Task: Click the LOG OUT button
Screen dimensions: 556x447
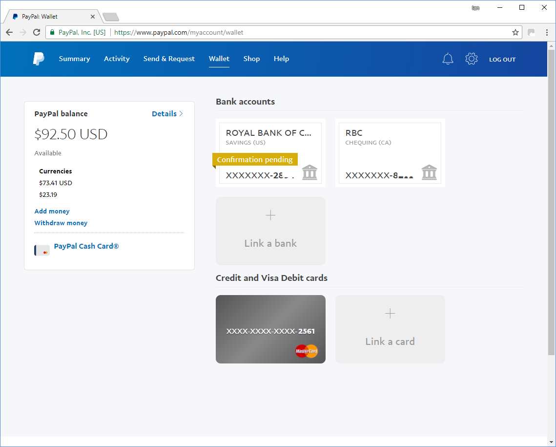Action: pos(502,60)
